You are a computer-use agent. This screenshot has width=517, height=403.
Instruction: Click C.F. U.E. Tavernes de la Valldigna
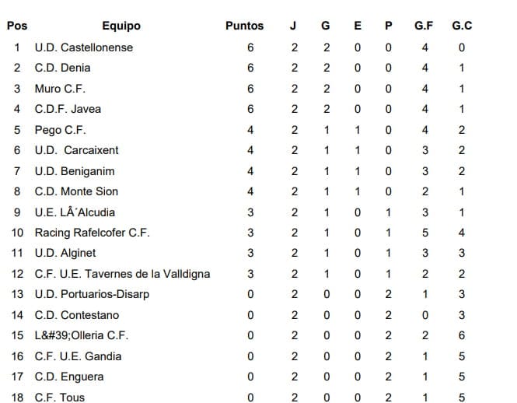click(x=122, y=274)
